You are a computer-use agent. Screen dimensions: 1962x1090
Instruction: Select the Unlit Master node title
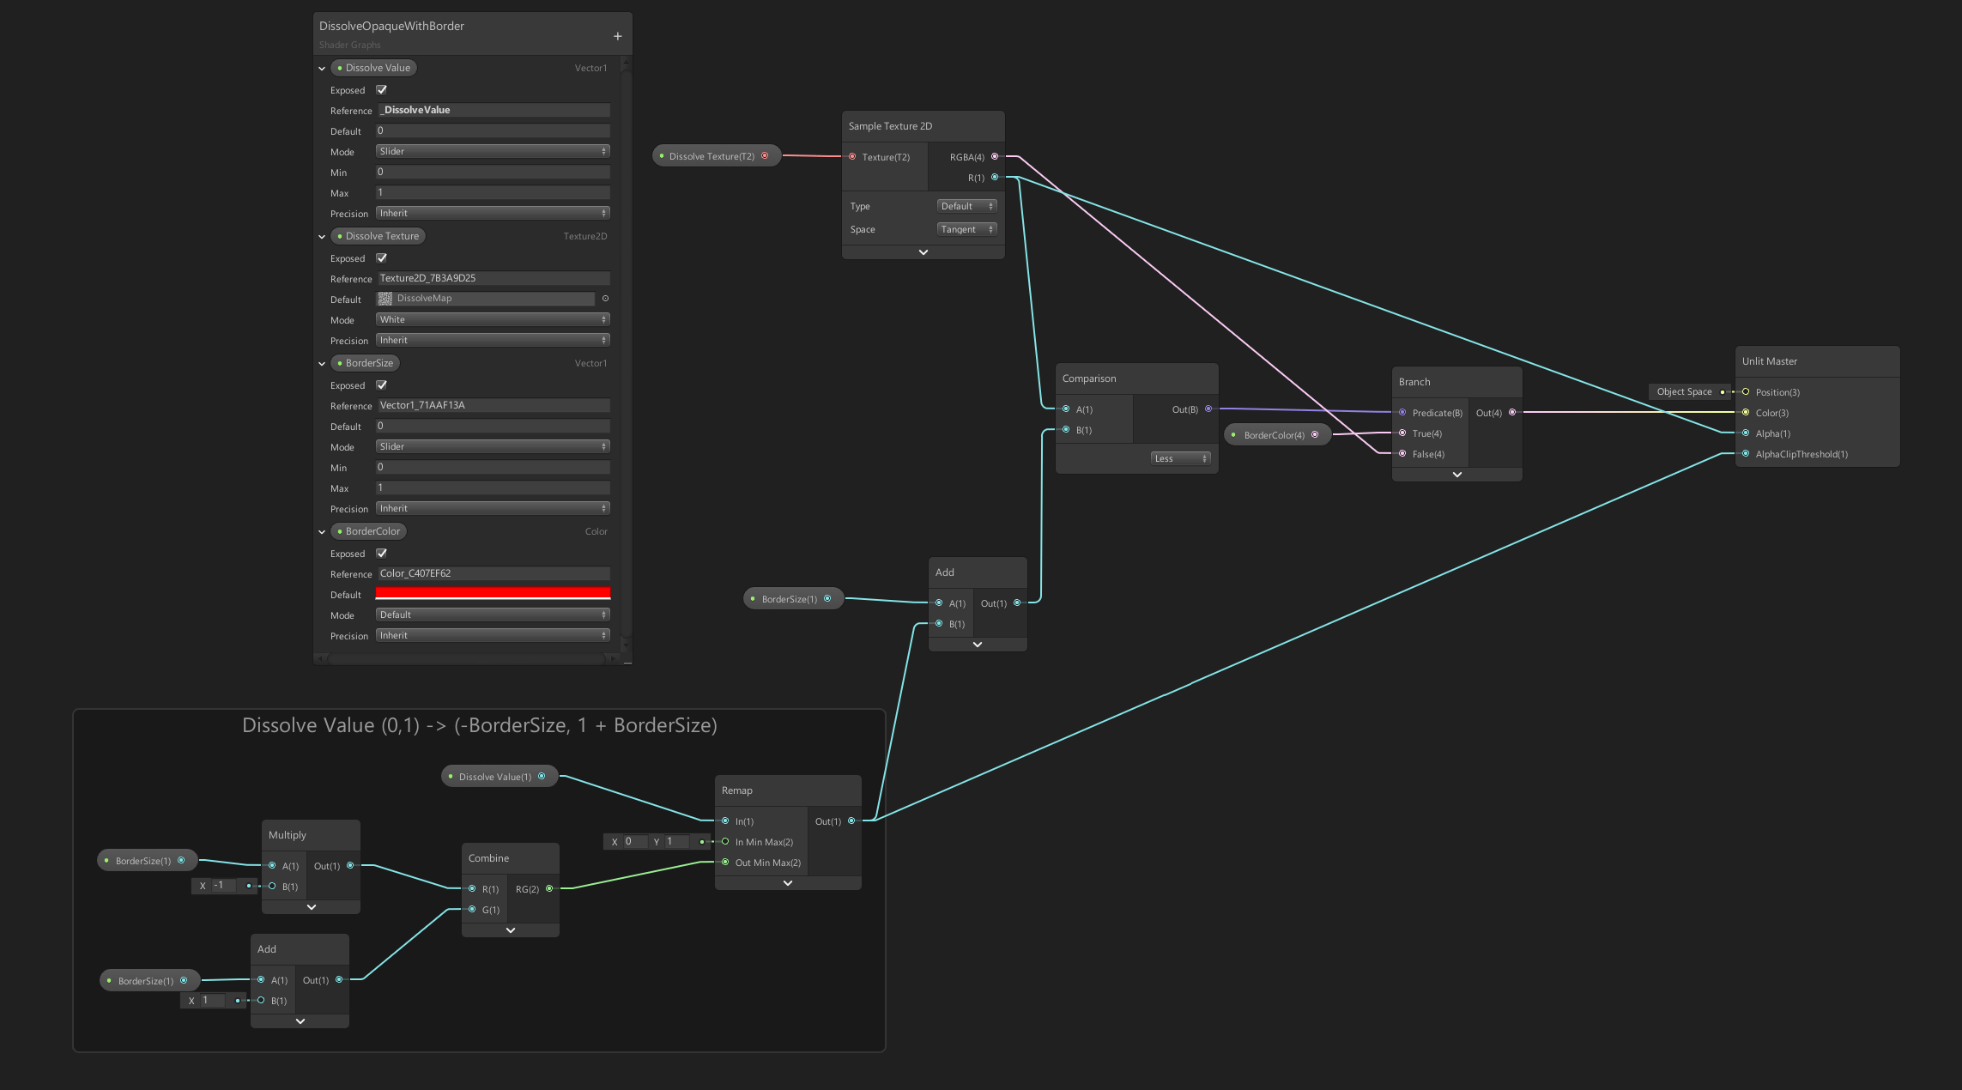click(x=1770, y=361)
